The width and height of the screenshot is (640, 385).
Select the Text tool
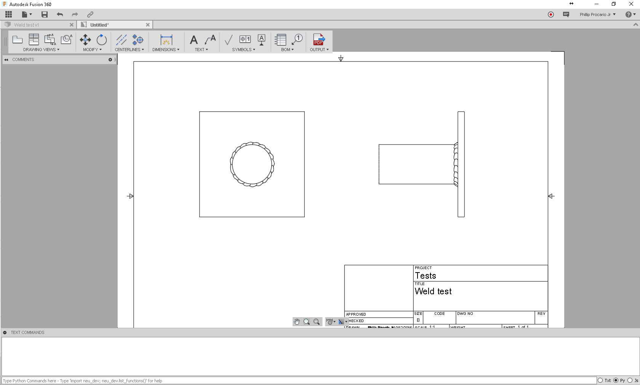[194, 40]
